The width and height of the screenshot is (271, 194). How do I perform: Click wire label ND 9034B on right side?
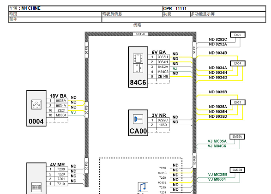218,53
